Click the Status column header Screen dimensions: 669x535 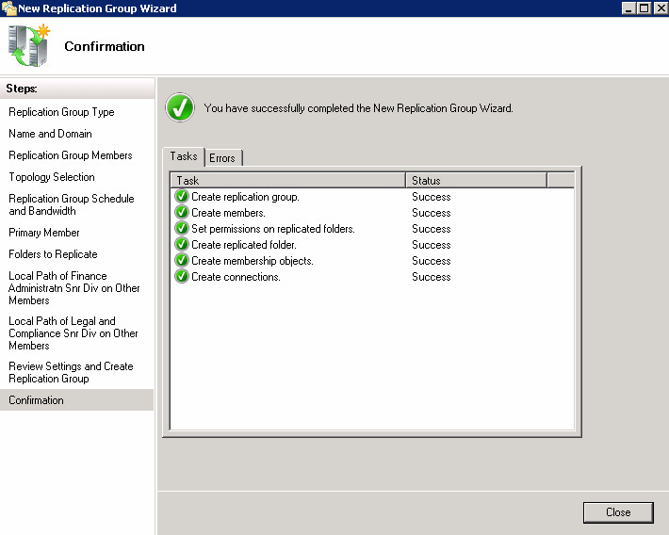476,181
